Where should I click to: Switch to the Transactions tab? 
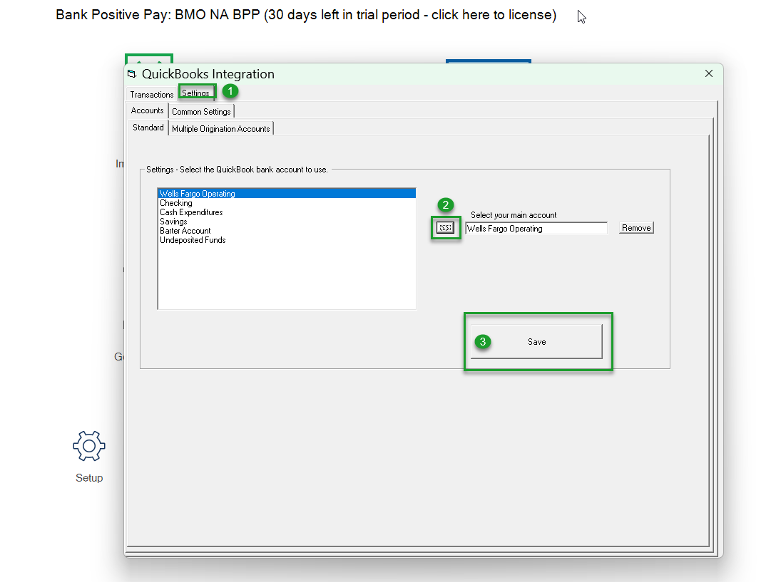click(x=151, y=95)
